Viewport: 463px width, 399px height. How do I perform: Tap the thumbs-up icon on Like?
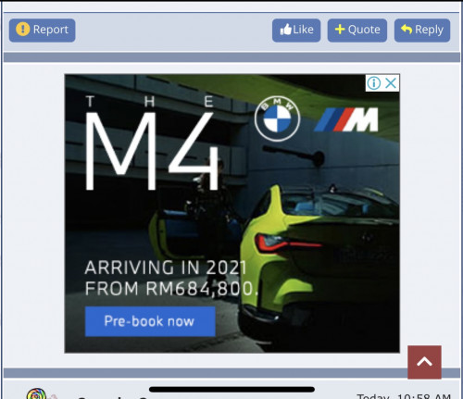[x=286, y=30]
